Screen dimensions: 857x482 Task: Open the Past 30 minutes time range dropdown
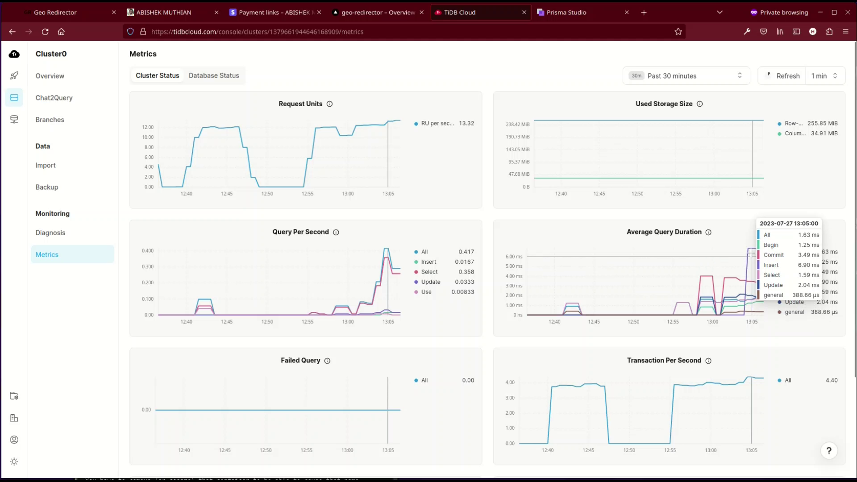686,76
